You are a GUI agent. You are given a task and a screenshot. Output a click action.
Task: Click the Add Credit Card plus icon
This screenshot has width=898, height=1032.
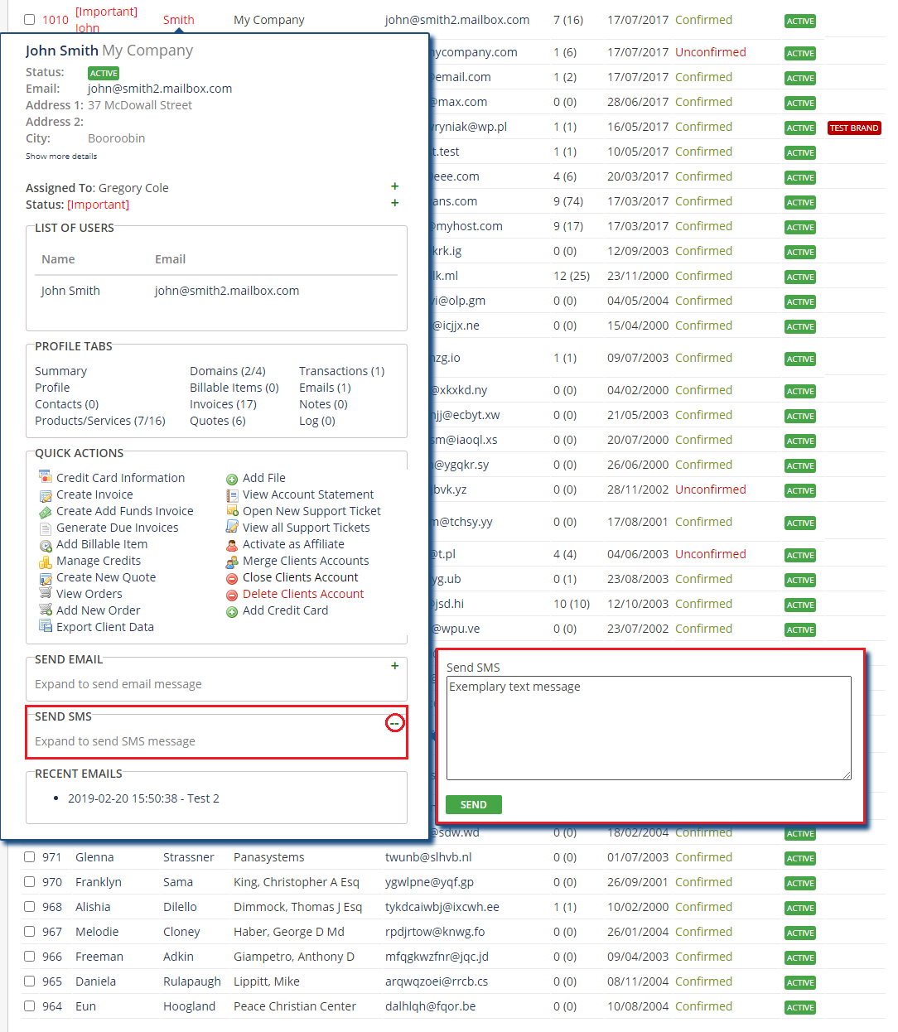coord(232,611)
